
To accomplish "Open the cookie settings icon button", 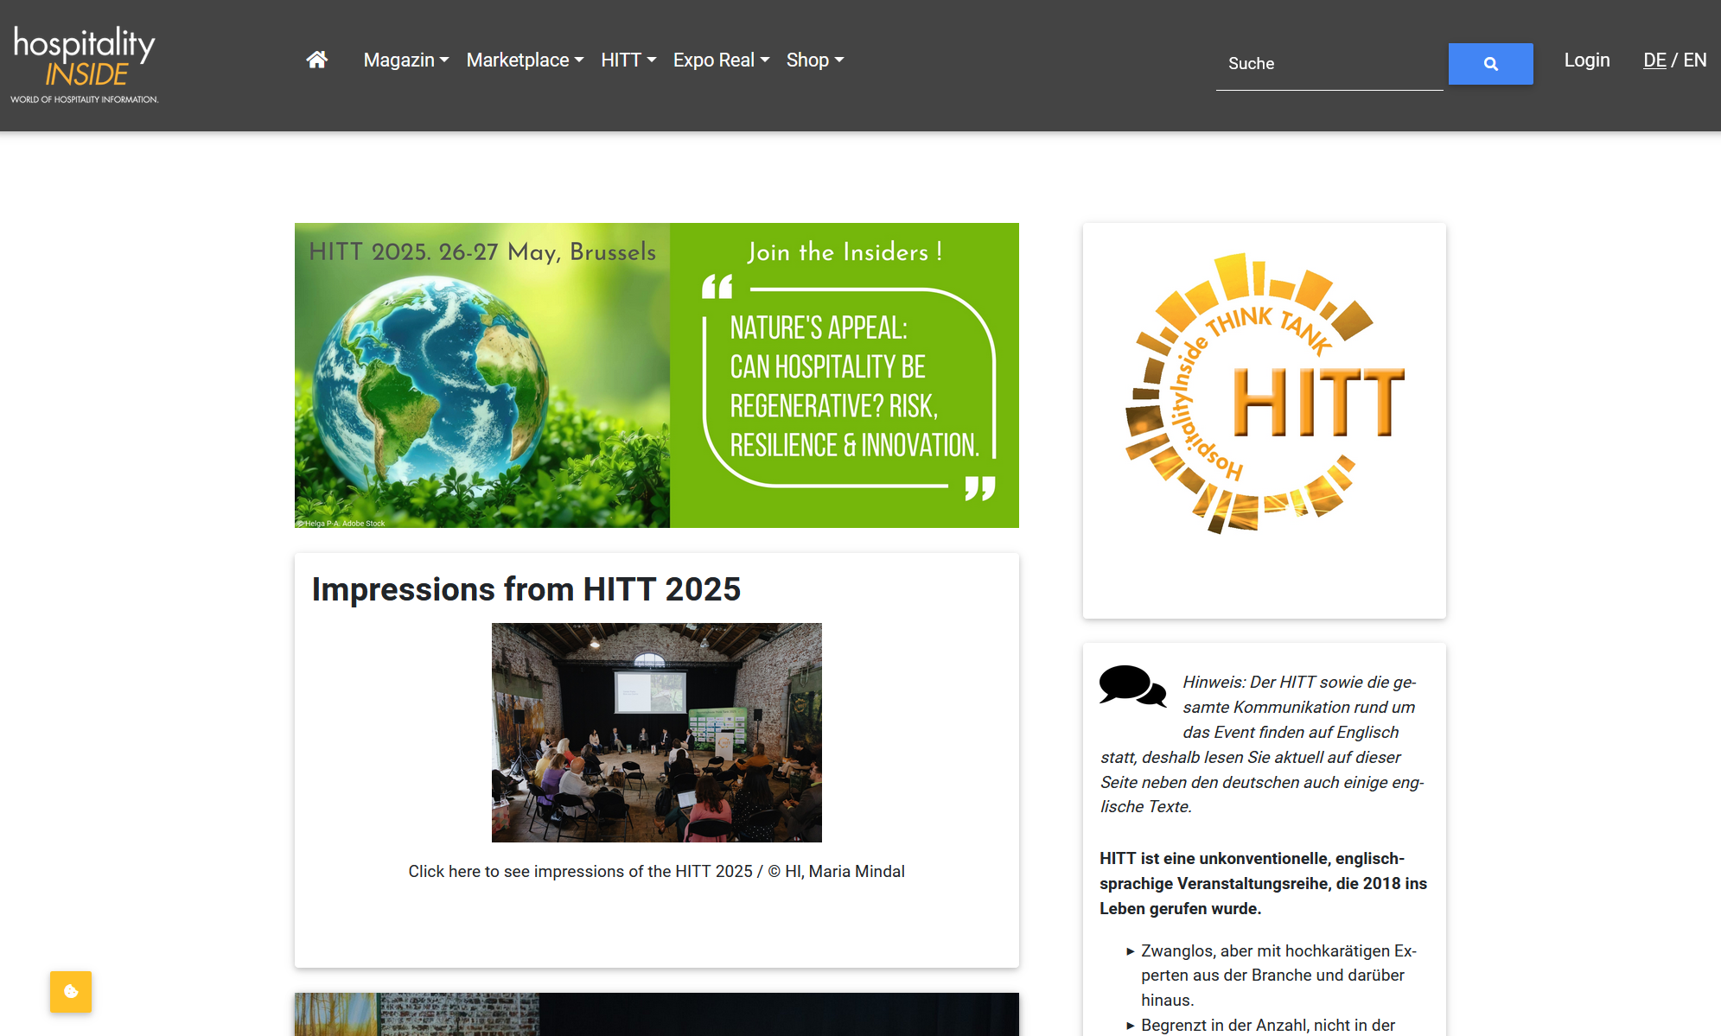I will point(71,992).
